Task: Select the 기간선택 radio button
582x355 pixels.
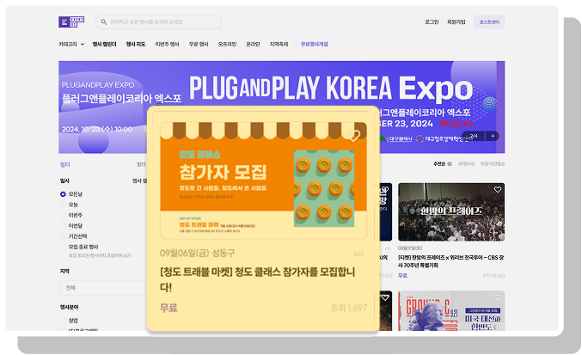Action: coord(63,236)
